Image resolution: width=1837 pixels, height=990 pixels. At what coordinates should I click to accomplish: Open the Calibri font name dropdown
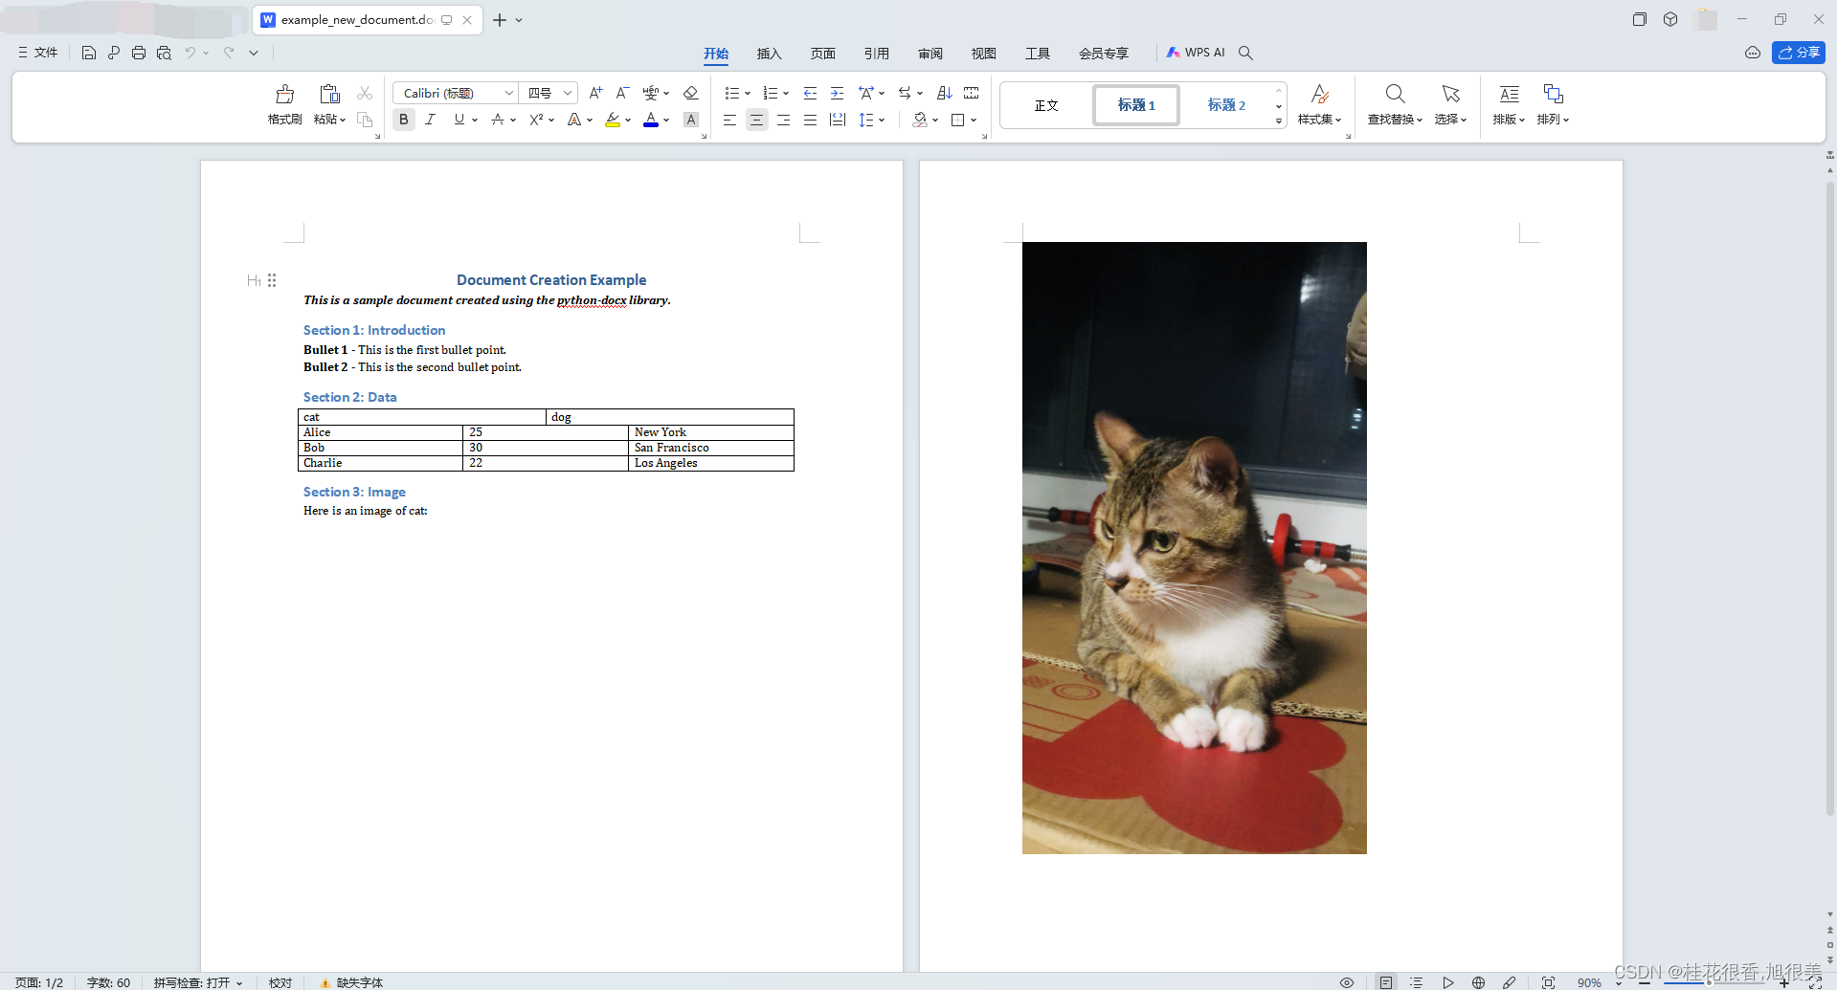tap(508, 93)
